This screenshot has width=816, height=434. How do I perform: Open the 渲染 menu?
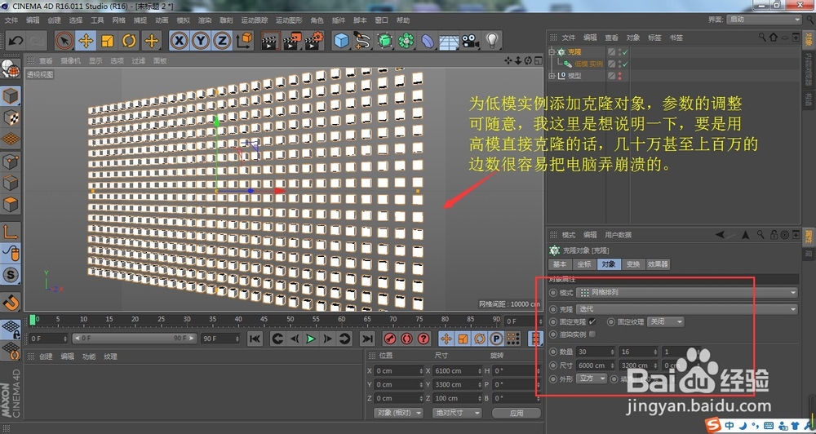(x=205, y=20)
